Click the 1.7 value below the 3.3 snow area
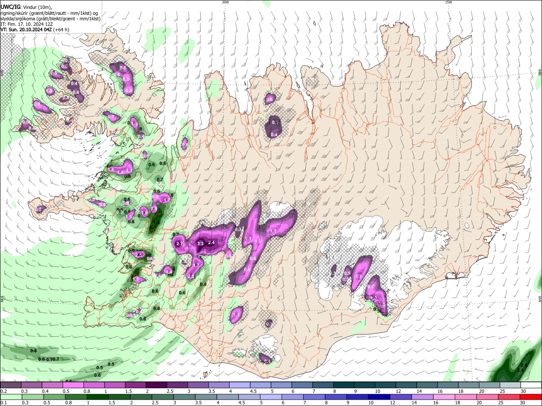The height and width of the screenshot is (406, 542). 196,265
